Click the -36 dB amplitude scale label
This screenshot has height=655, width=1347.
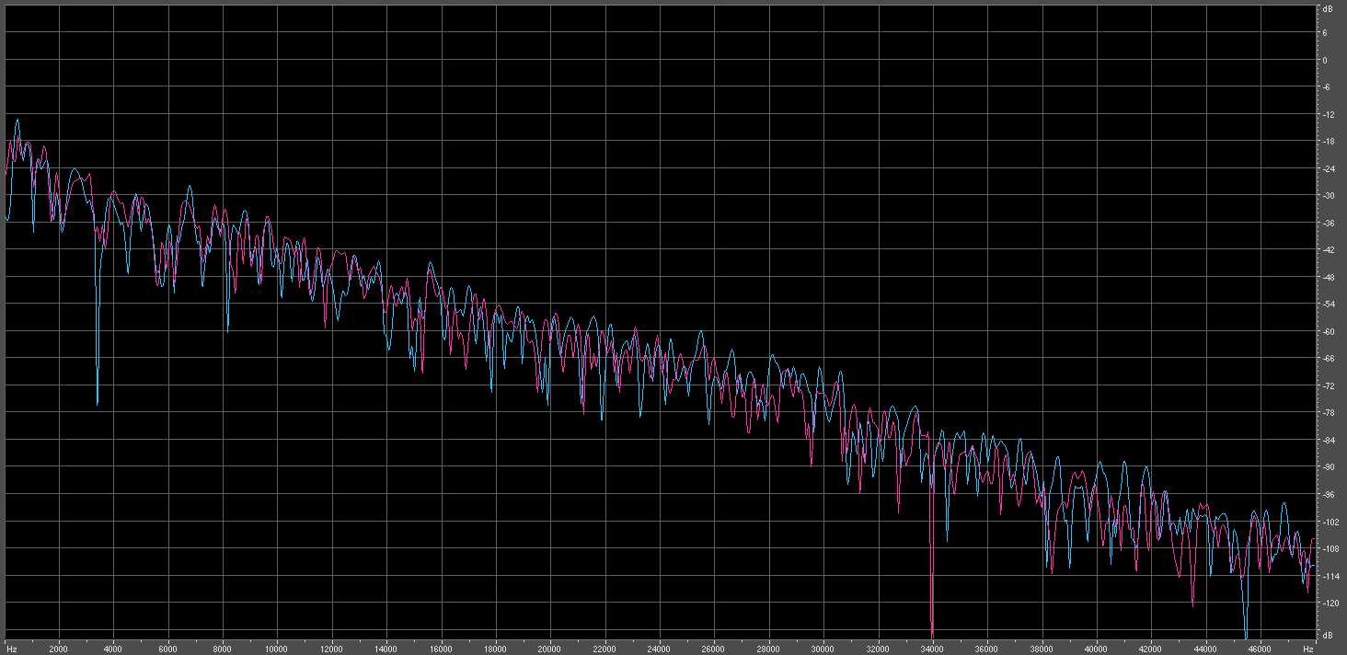click(x=1328, y=223)
